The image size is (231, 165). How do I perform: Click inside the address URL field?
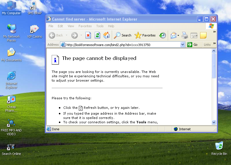pyautogui.click(x=123, y=45)
